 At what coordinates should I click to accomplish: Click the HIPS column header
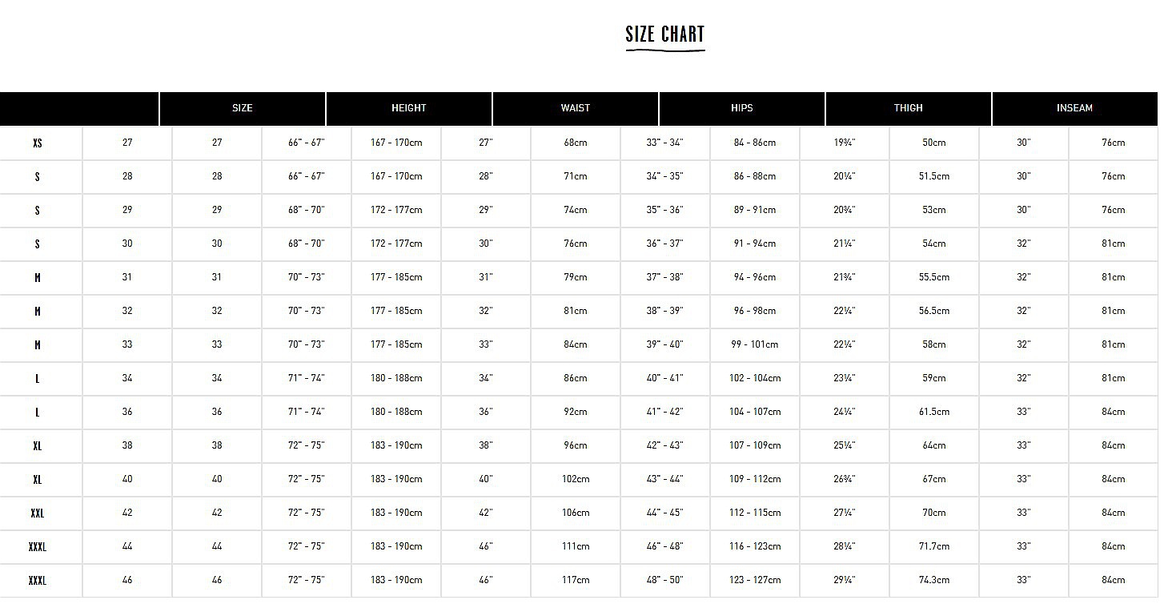742,108
